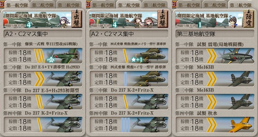Click the 第三基地航空隊 name field
Screen dimensions: 258x137
(x=215, y=34)
